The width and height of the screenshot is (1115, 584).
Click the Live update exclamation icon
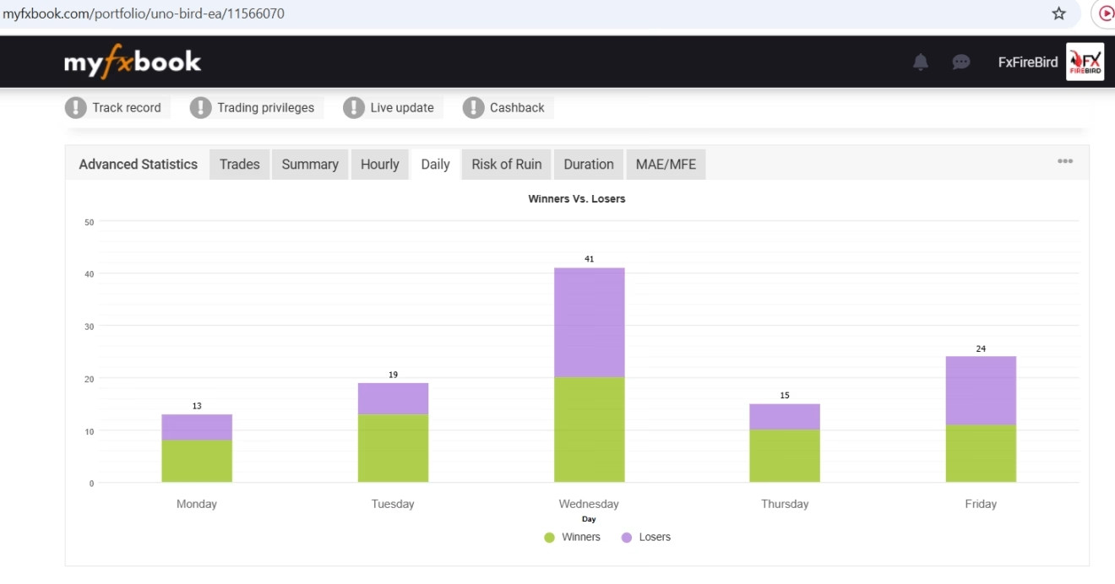[x=354, y=107]
